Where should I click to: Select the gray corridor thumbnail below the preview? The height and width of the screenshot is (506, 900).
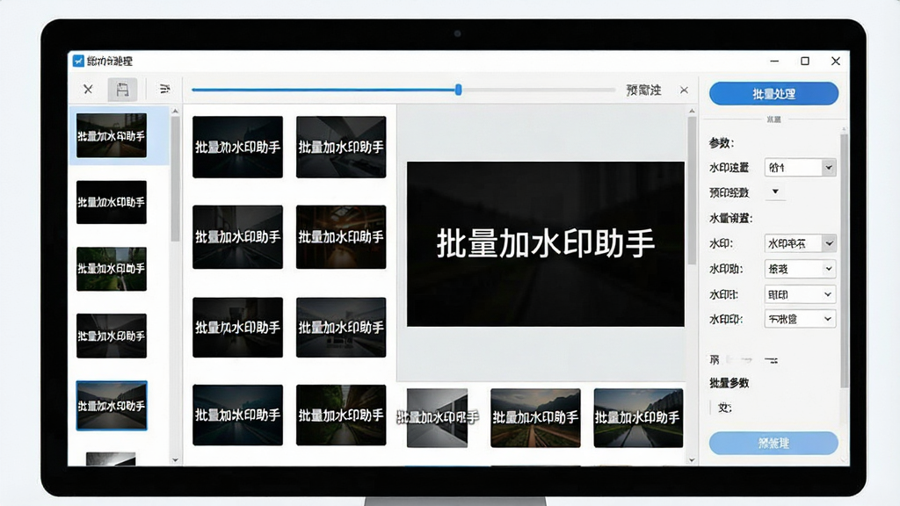pyautogui.click(x=438, y=417)
